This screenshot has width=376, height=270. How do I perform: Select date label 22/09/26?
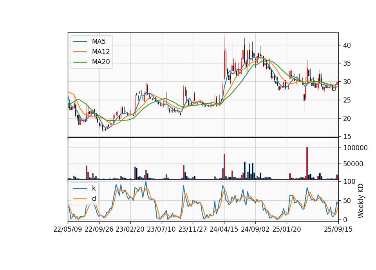coord(99,229)
